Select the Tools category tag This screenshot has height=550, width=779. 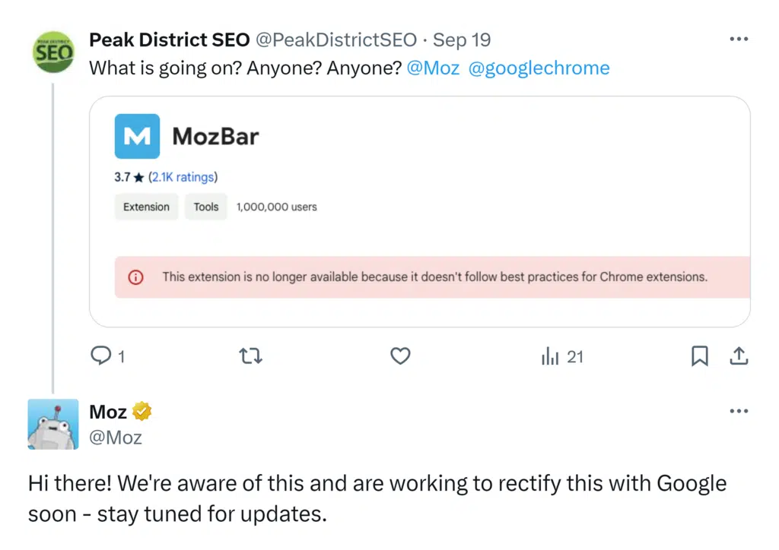pyautogui.click(x=205, y=207)
